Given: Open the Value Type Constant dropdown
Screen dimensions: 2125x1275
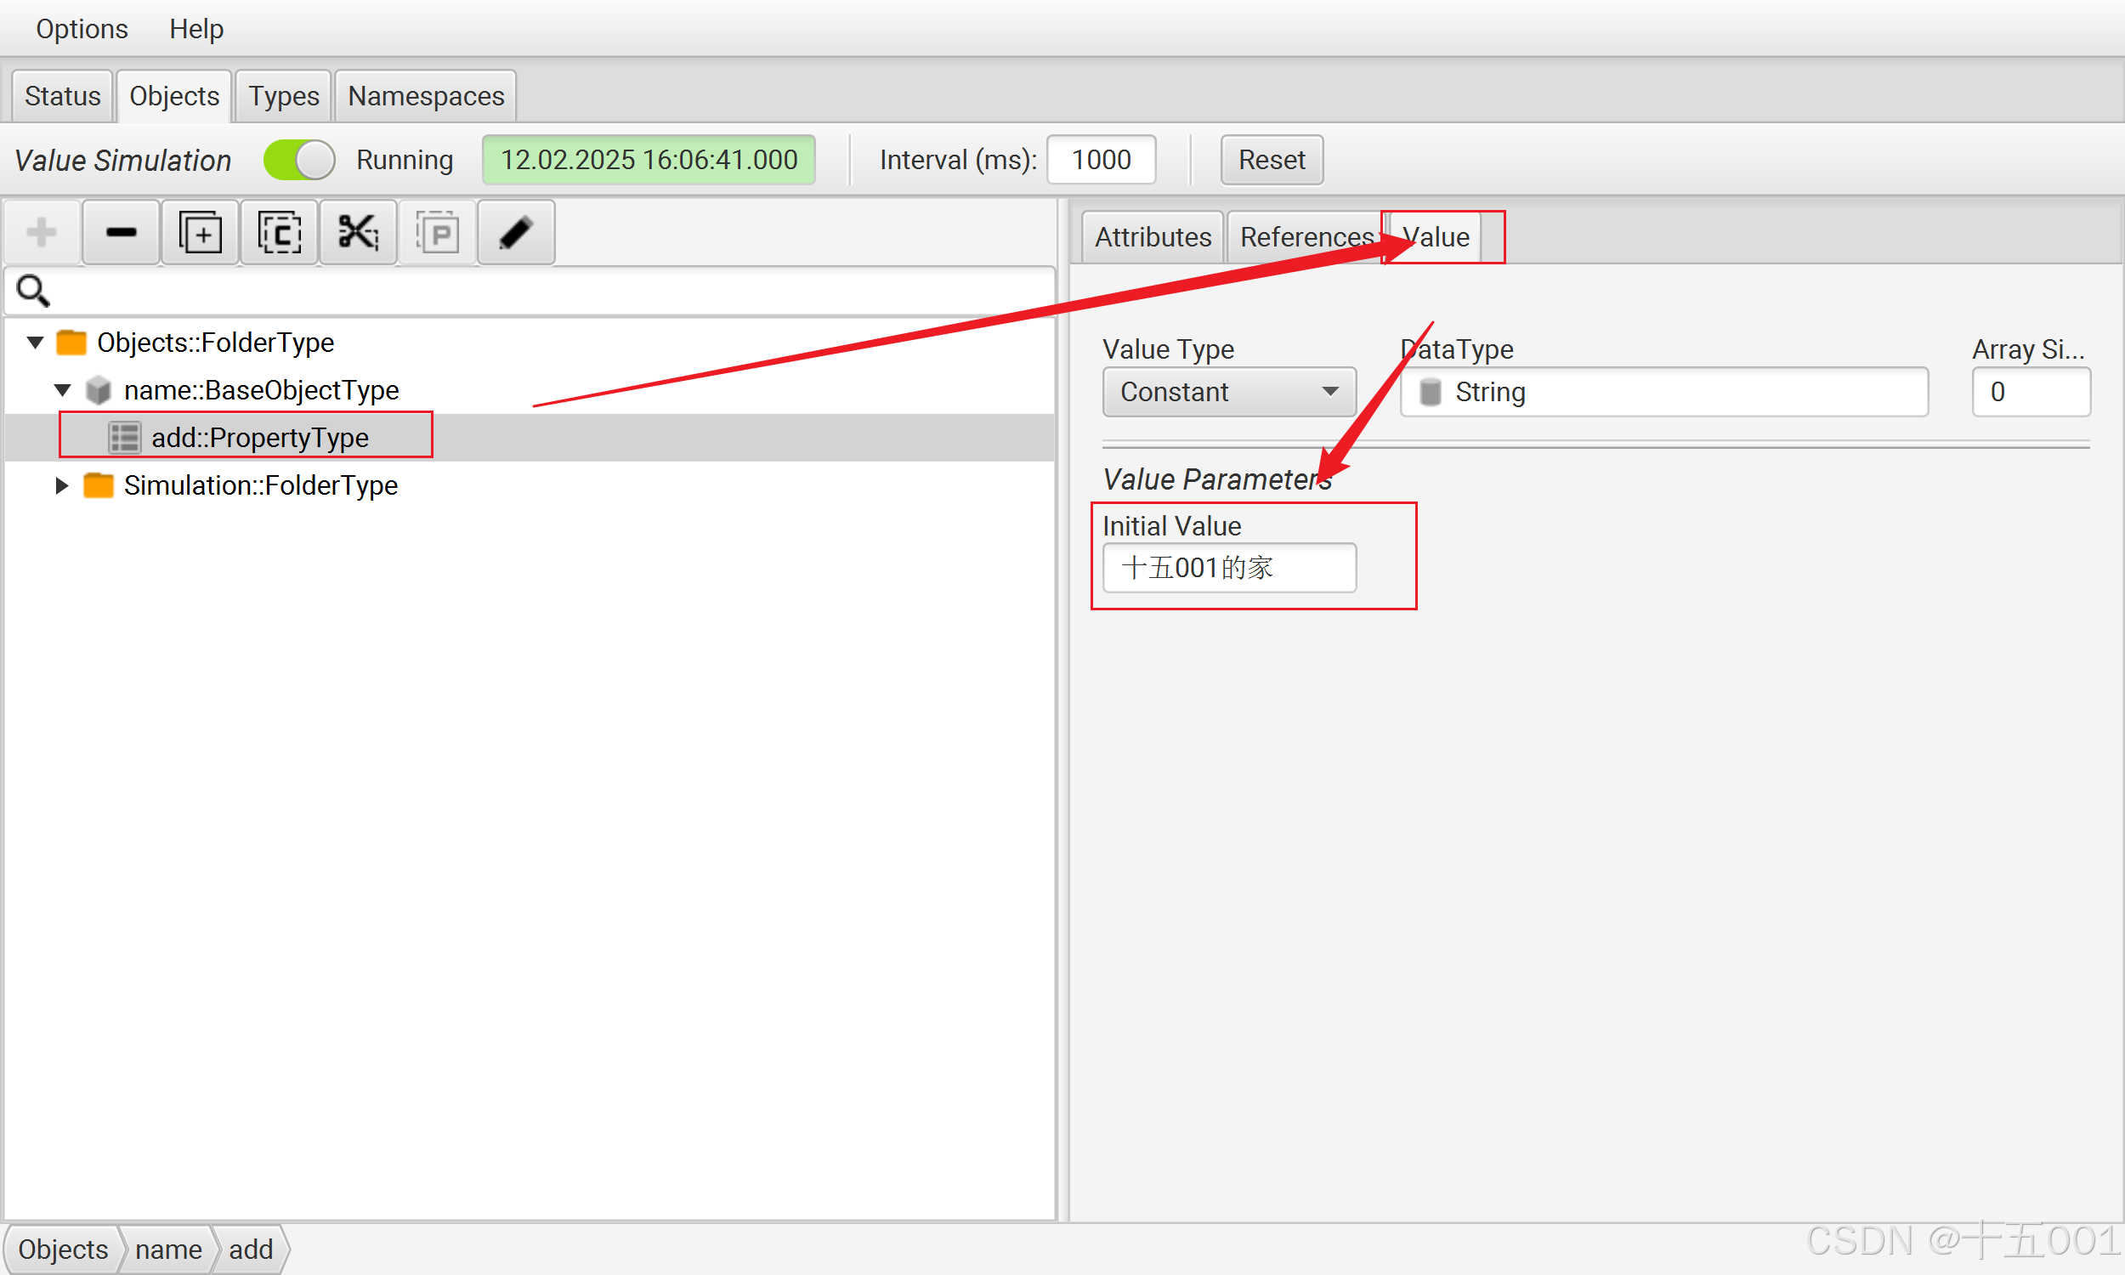Looking at the screenshot, I should pyautogui.click(x=1228, y=392).
